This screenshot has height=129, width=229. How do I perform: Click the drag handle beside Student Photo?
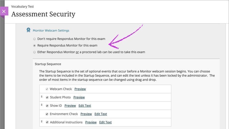(x=42, y=97)
